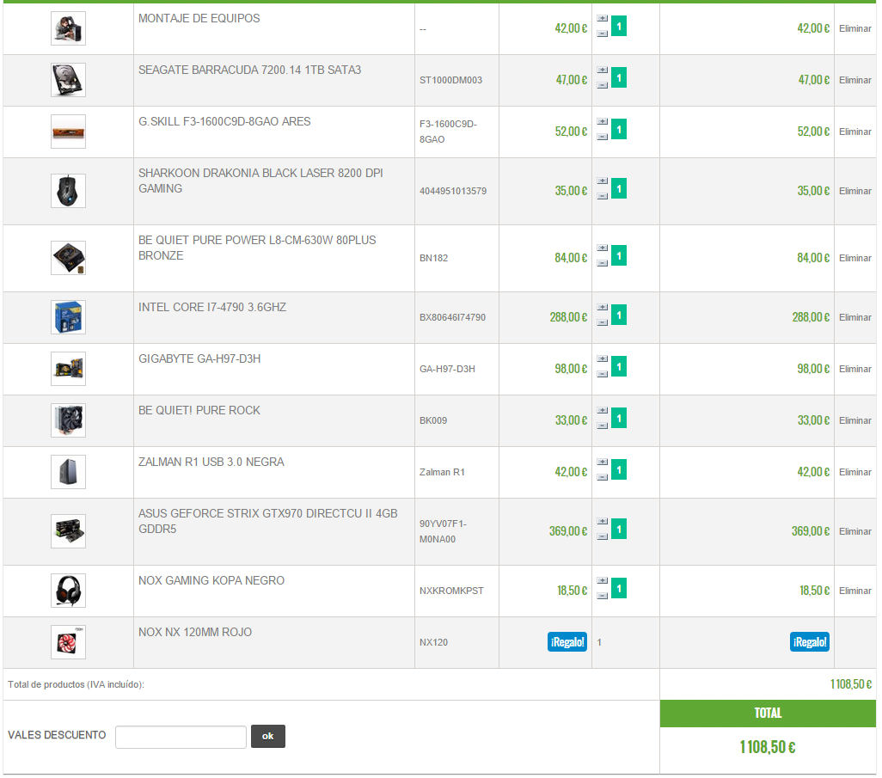Open product name SEAGATE BARRACUDA 7200.14 1TB SATA3

pos(250,70)
